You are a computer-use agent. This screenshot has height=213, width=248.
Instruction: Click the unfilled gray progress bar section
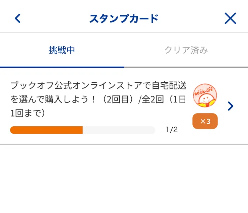pos(119,130)
